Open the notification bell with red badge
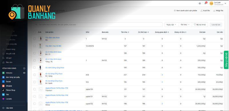Viewport: 229px width, 111px height. click(x=206, y=3)
